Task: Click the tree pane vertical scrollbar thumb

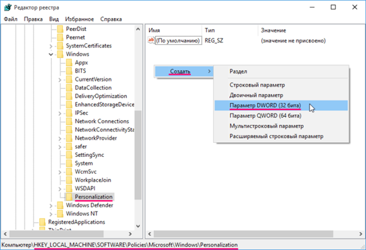Action: tap(138, 155)
